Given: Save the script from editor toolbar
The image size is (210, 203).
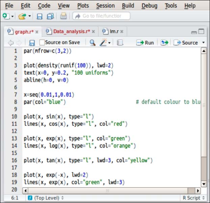Looking at the screenshot, I should [x=32, y=43].
